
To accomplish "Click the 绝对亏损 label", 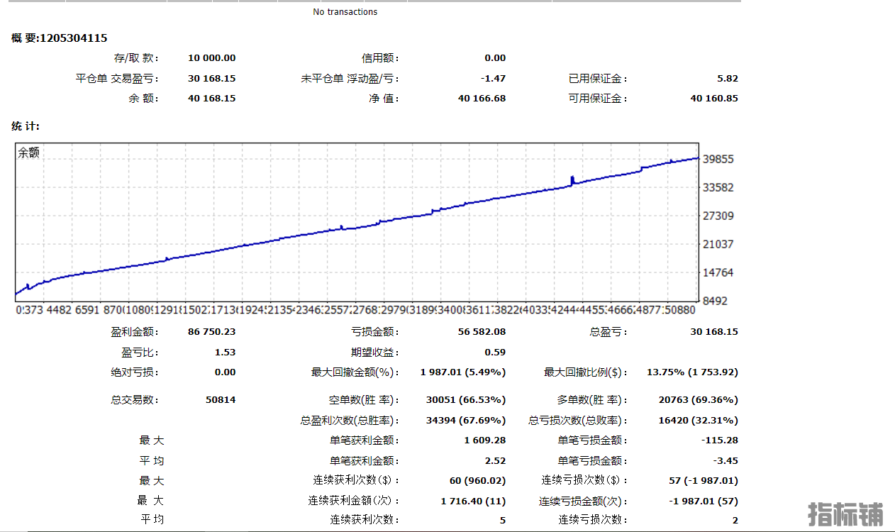I will (x=135, y=372).
